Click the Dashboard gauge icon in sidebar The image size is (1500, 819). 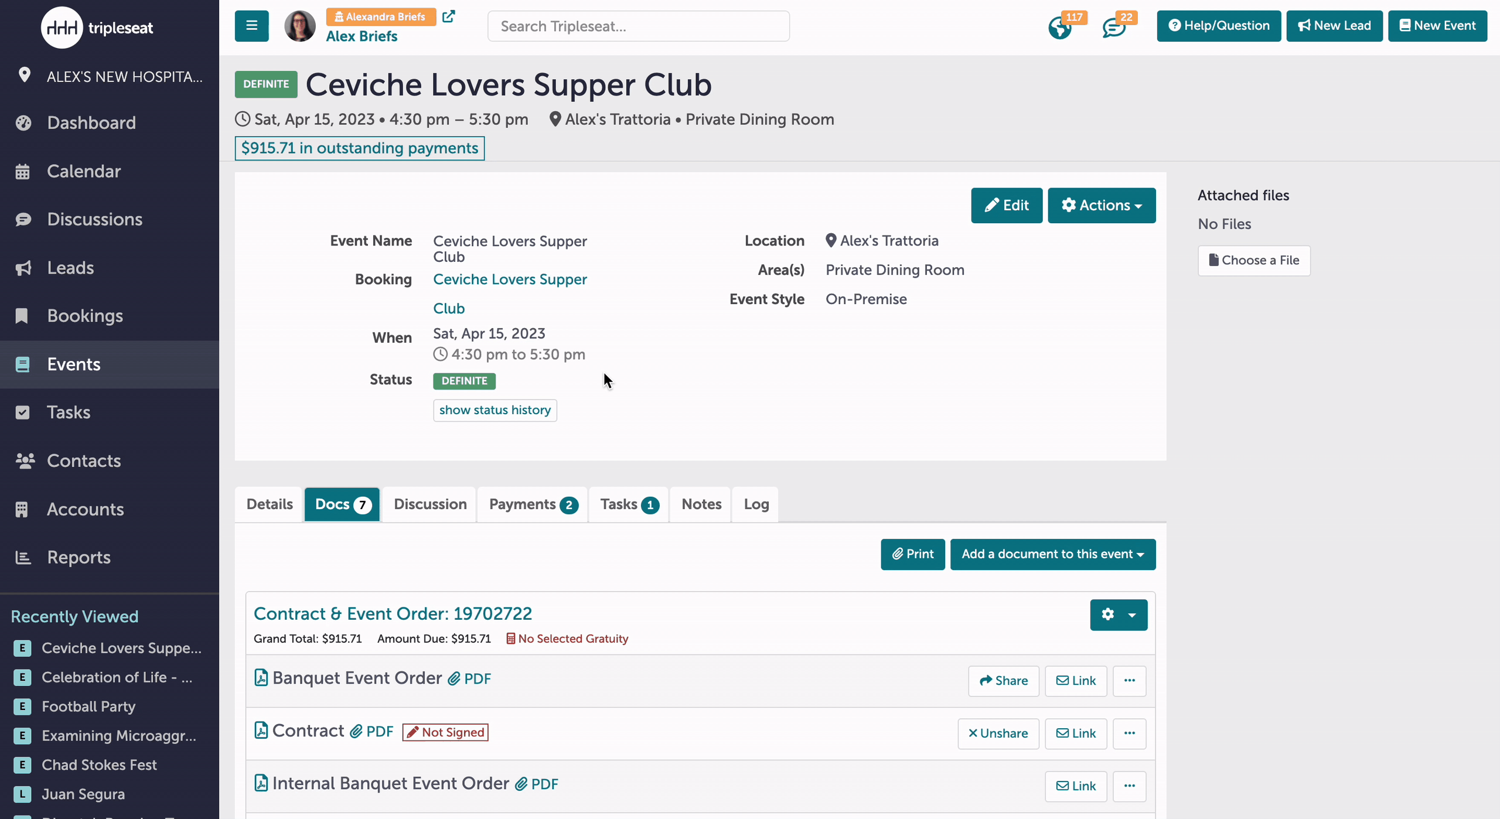(23, 122)
